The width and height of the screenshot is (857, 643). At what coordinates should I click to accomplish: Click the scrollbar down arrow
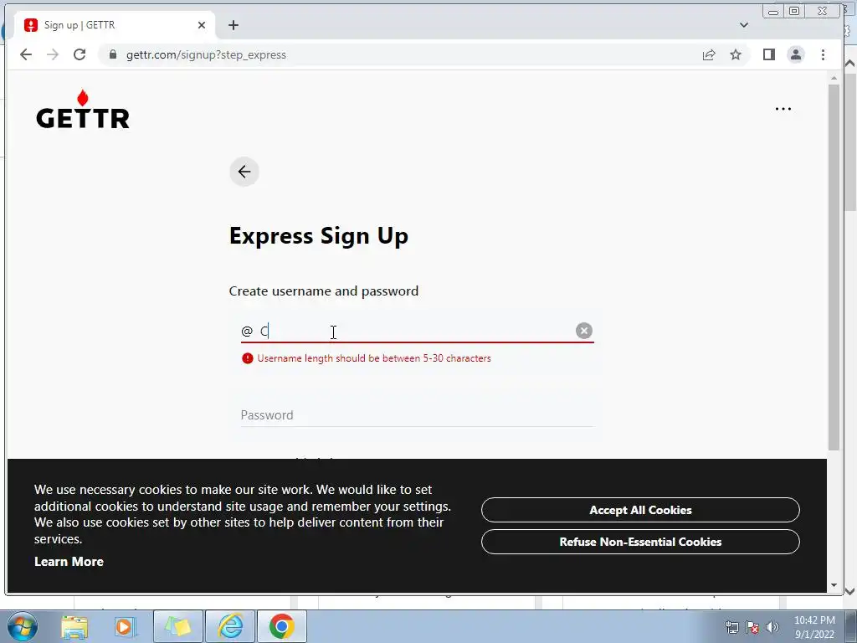pos(834,585)
